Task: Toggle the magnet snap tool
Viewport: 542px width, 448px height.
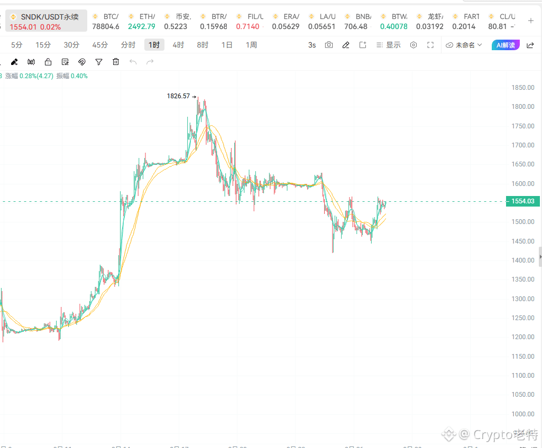Action: coord(82,62)
